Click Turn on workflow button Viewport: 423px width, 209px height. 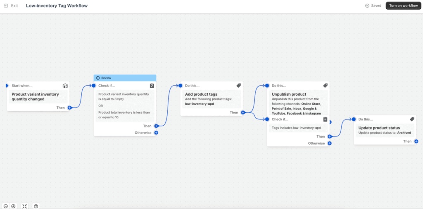tap(403, 6)
